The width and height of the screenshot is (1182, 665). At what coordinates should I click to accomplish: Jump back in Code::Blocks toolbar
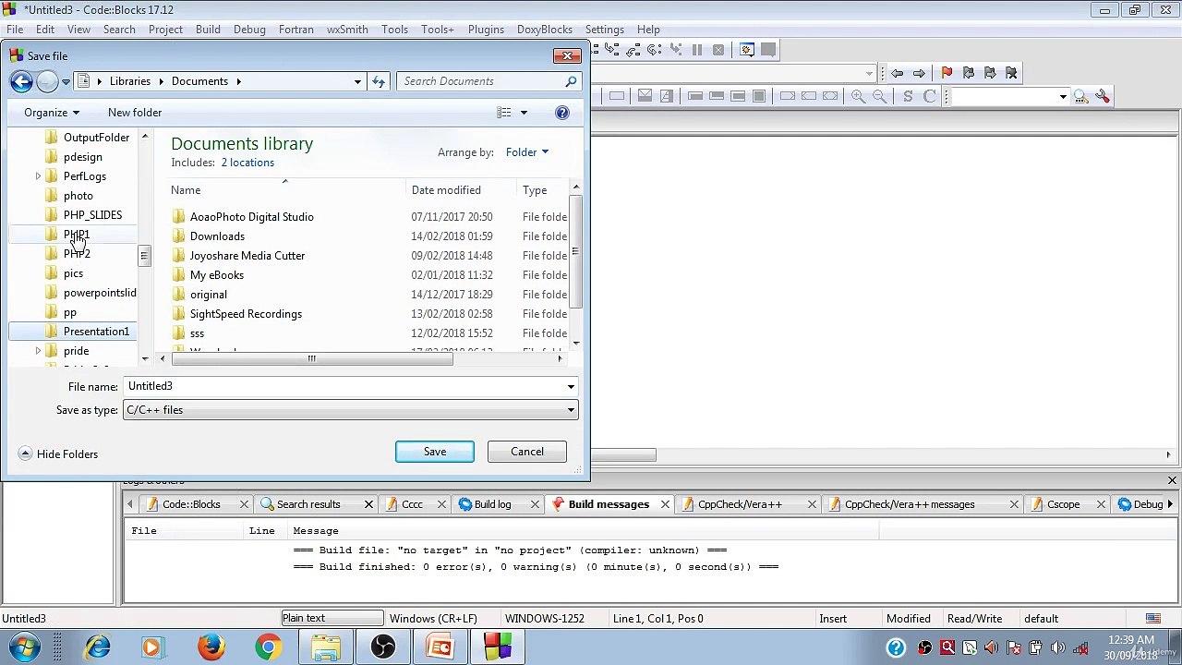(x=897, y=73)
